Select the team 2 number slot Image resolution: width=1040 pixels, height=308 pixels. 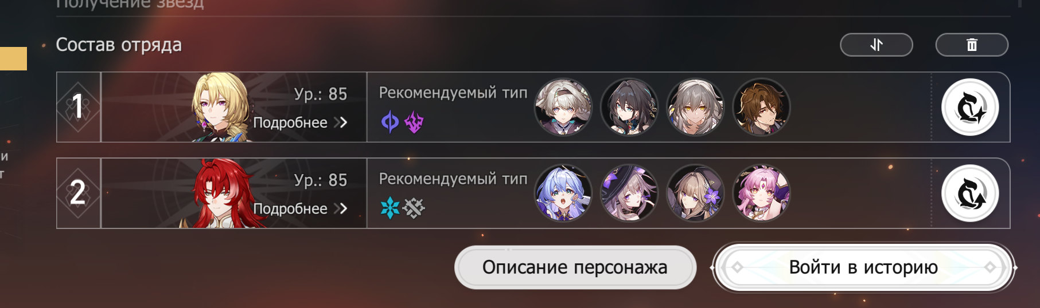coord(79,194)
